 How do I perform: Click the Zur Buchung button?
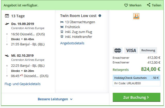point(136,97)
